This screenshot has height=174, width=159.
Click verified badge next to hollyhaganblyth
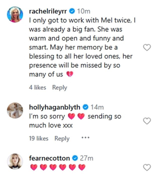pyautogui.click(x=85, y=107)
